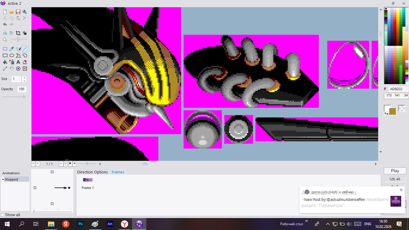Select the Line tool
Screen dimensions: 409x230
25,49
